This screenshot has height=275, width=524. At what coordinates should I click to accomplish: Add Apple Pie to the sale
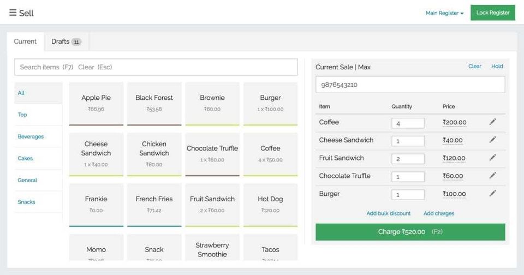tap(96, 103)
